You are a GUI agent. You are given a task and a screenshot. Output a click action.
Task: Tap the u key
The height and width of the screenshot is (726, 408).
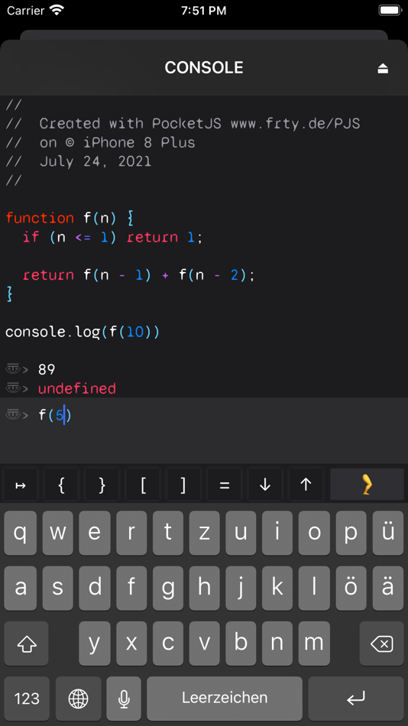click(x=241, y=533)
